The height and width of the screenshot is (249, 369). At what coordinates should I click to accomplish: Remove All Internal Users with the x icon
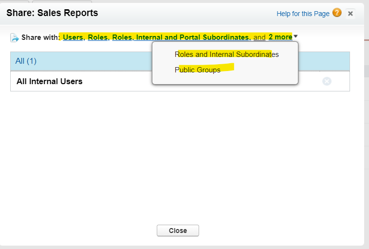pos(327,81)
